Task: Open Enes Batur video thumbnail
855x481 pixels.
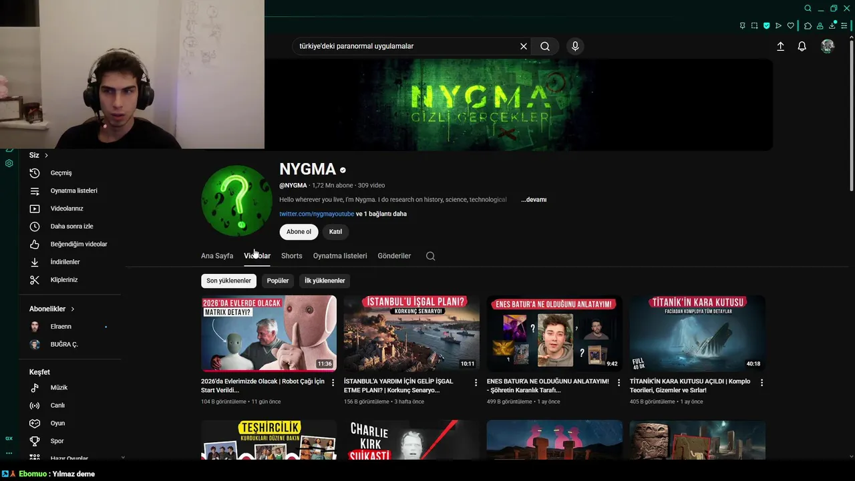Action: [554, 333]
